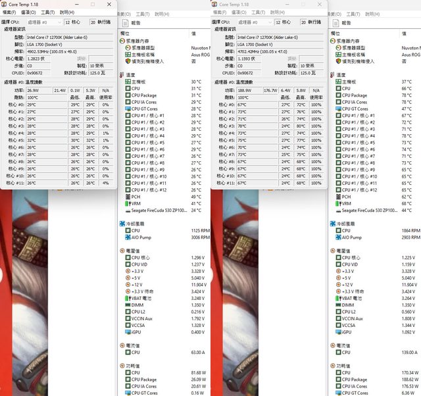The width and height of the screenshot is (421, 396).
Task: Click the DIMM memory icon in the left panel
Action: pos(128,305)
